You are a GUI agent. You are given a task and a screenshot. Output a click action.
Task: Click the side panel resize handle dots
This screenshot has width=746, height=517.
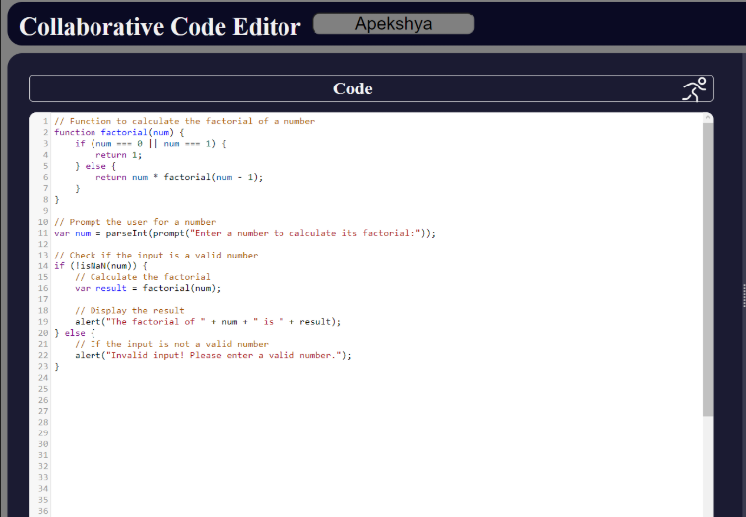coord(744,296)
